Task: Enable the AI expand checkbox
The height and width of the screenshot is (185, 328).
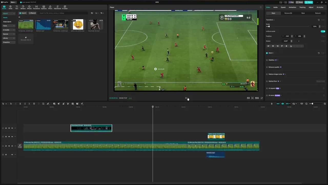Action: click(267, 88)
